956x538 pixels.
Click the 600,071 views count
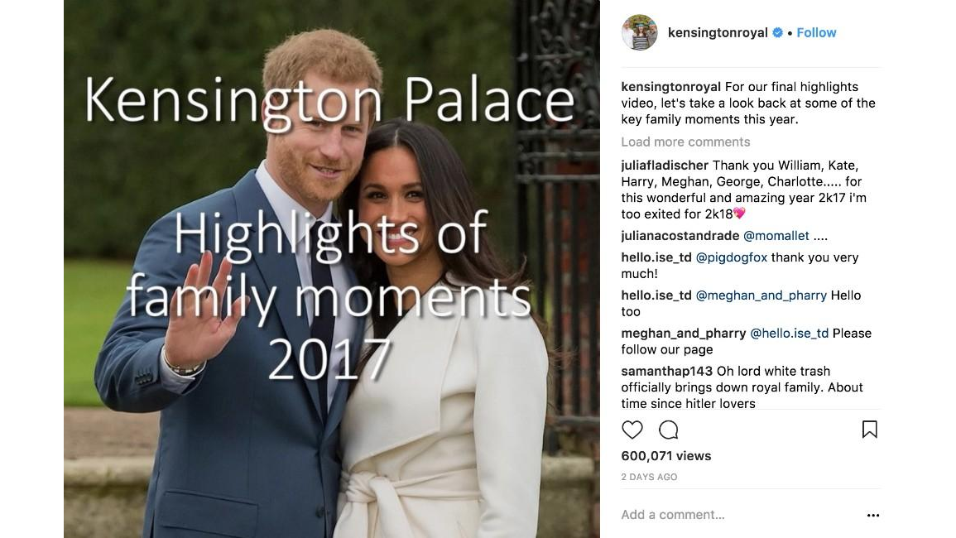click(666, 456)
